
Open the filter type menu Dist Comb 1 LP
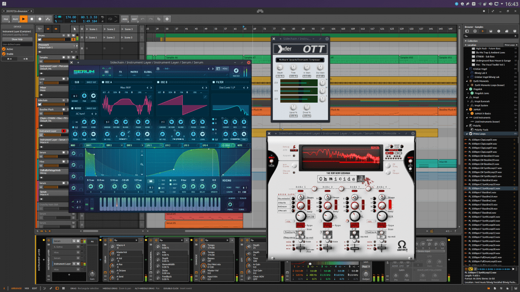coord(227,88)
